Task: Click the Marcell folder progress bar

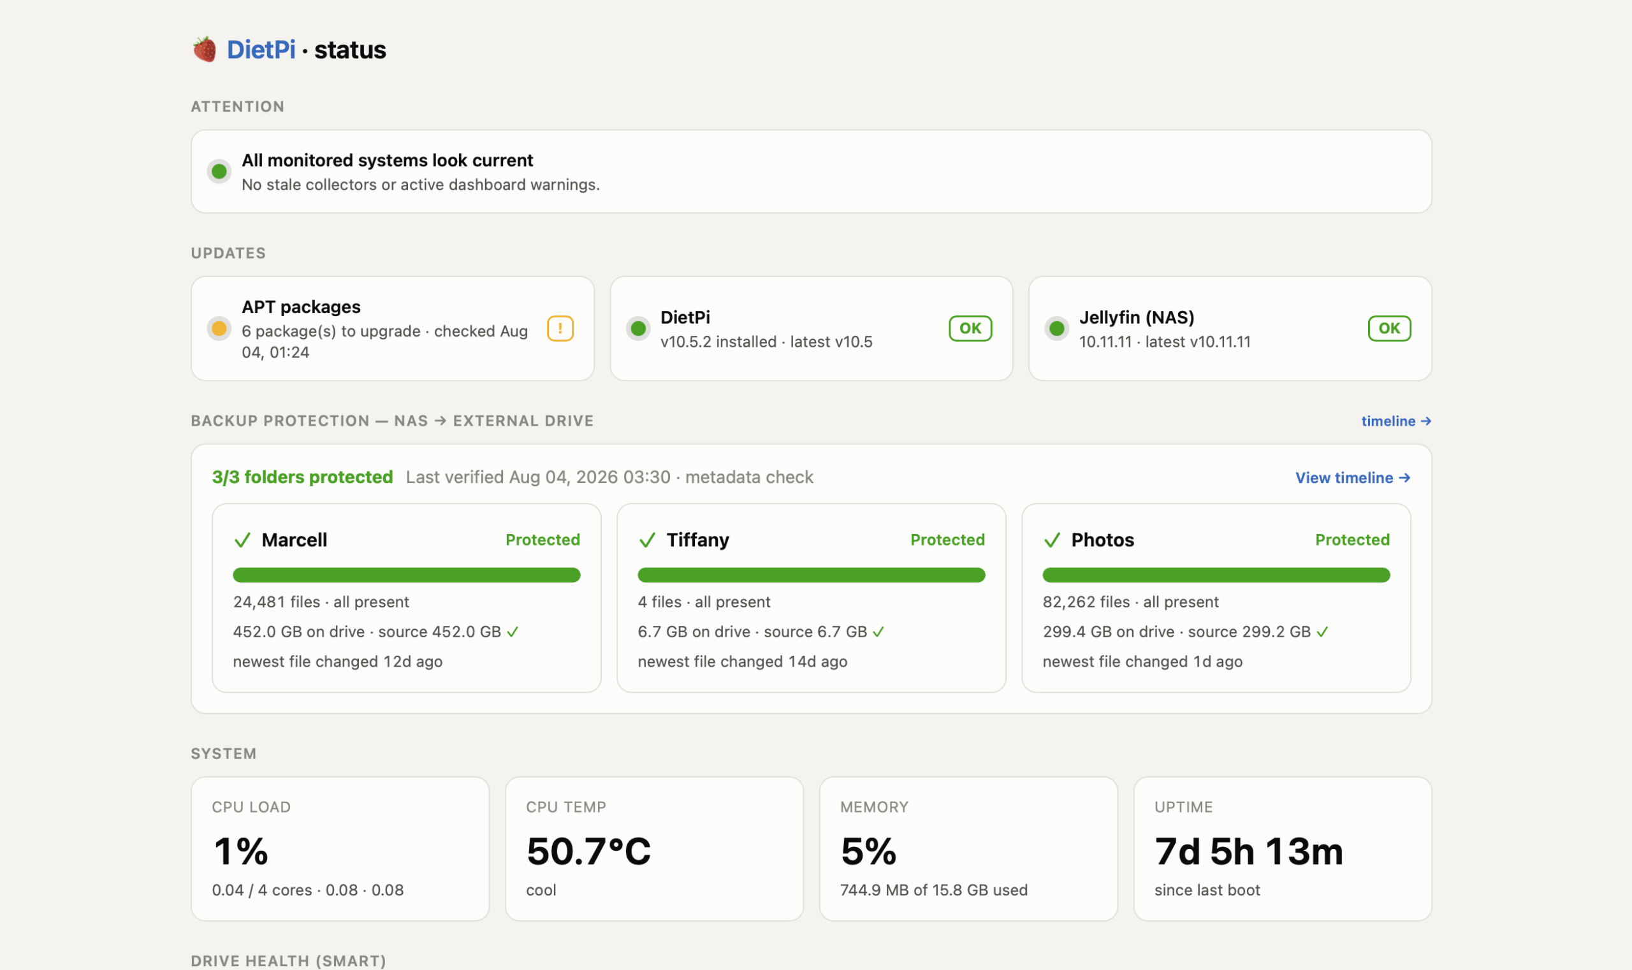Action: pos(407,575)
